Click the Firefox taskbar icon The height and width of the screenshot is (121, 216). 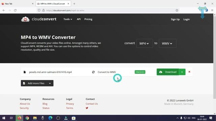click(20, 118)
